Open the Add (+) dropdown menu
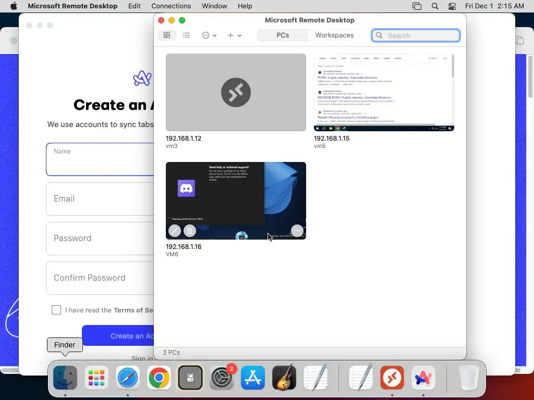The image size is (534, 400). pyautogui.click(x=234, y=35)
